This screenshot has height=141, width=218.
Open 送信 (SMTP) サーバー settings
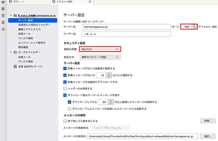point(31,66)
